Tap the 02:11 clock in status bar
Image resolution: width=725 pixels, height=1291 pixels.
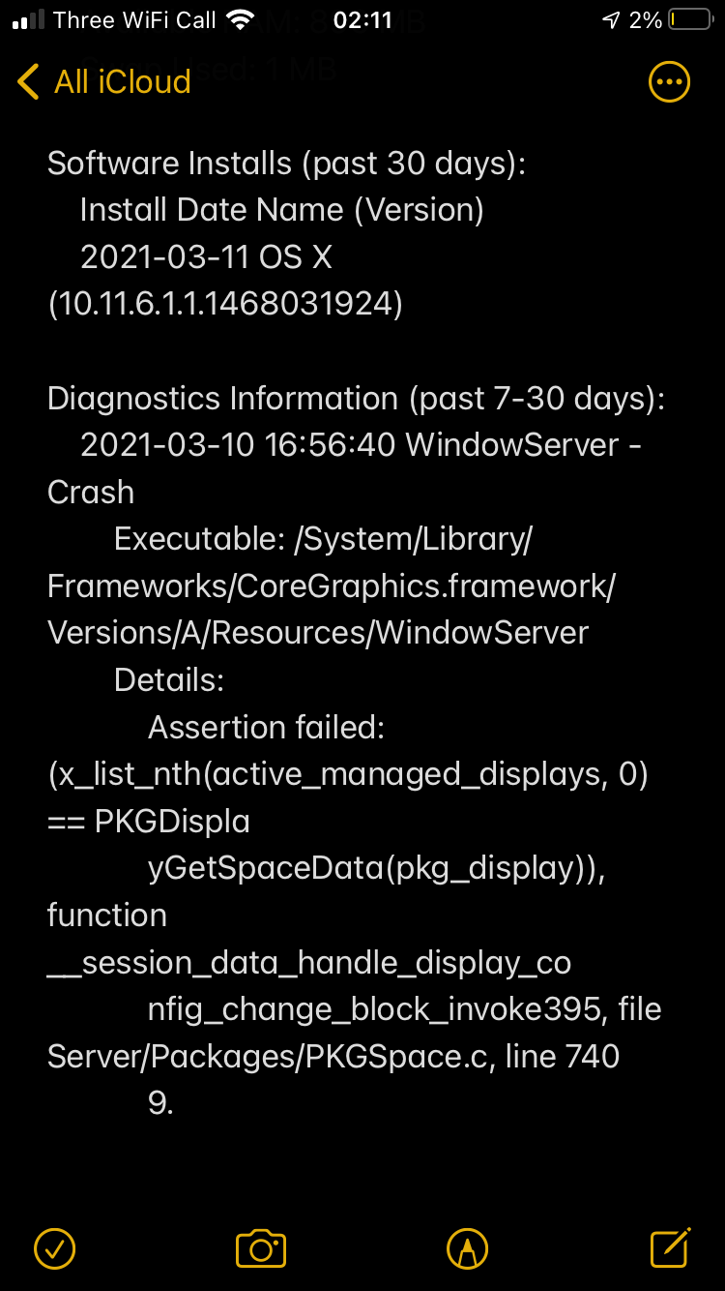click(362, 20)
